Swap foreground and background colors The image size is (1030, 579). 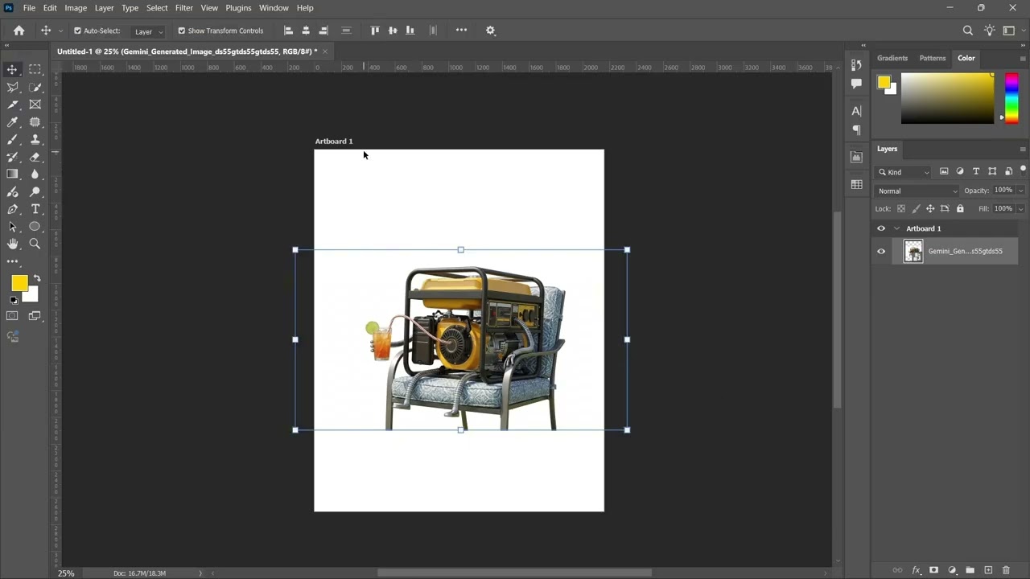(x=36, y=278)
